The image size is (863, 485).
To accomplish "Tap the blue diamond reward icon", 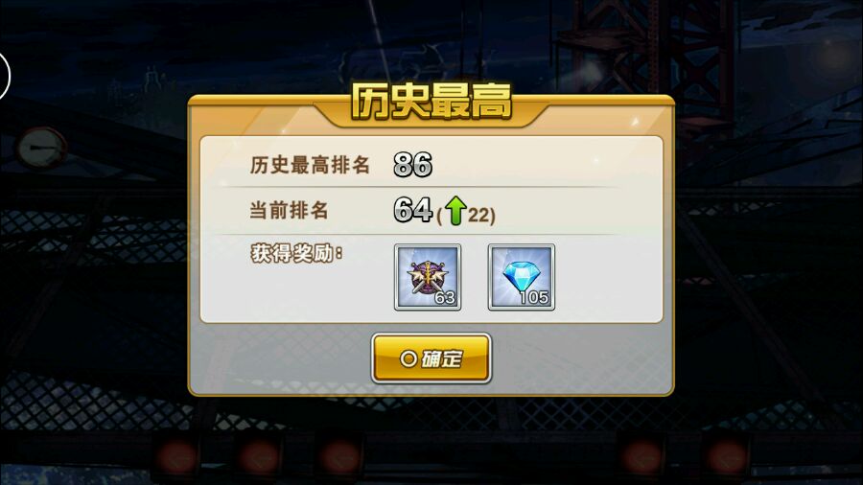I will [x=522, y=278].
